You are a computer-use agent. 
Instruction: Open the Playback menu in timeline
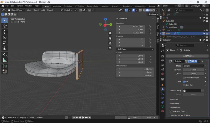pos(13,118)
